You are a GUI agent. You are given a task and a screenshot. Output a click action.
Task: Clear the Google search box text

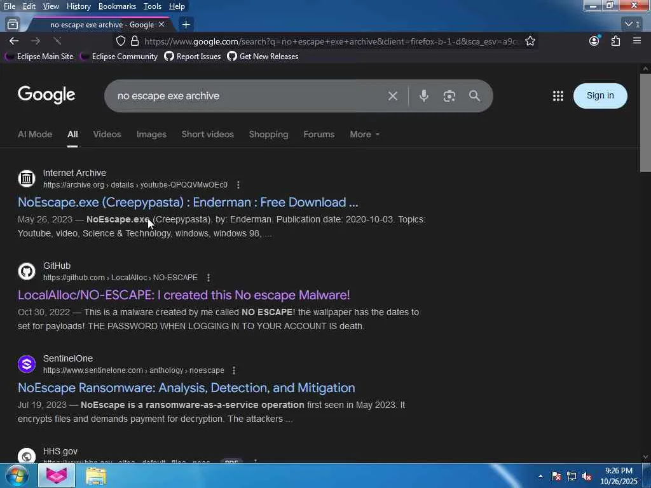coord(392,96)
